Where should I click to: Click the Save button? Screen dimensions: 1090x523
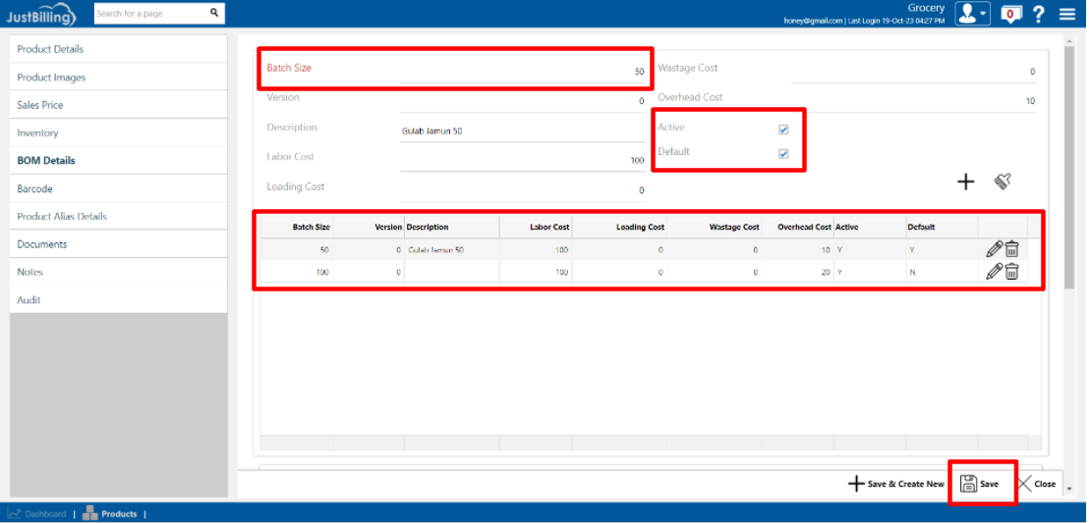[980, 484]
